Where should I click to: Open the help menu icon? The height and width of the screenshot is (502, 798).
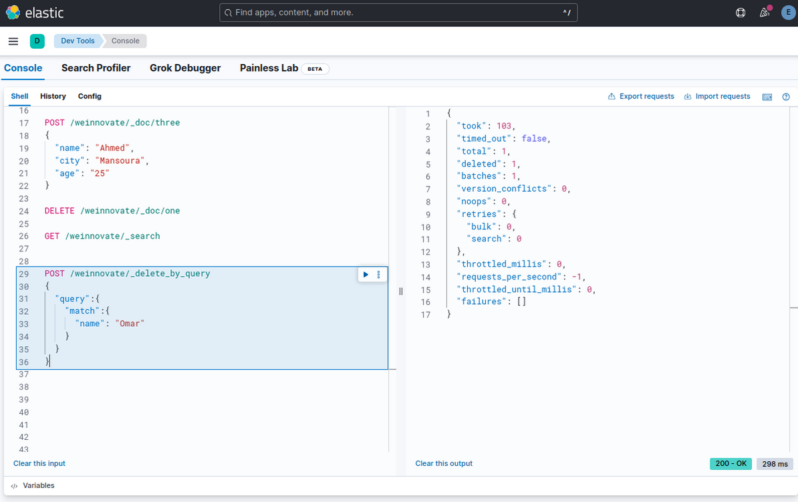[741, 13]
